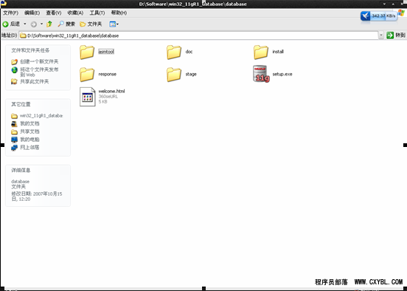The height and width of the screenshot is (291, 407).
Task: Click share this folder icon
Action: [14, 81]
